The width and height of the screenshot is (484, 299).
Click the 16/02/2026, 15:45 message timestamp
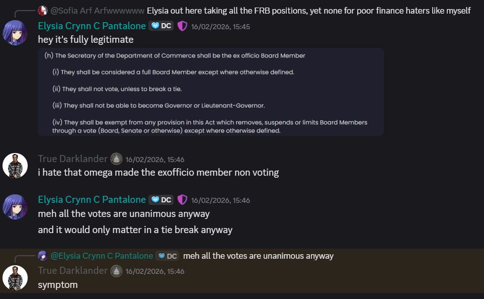point(220,27)
